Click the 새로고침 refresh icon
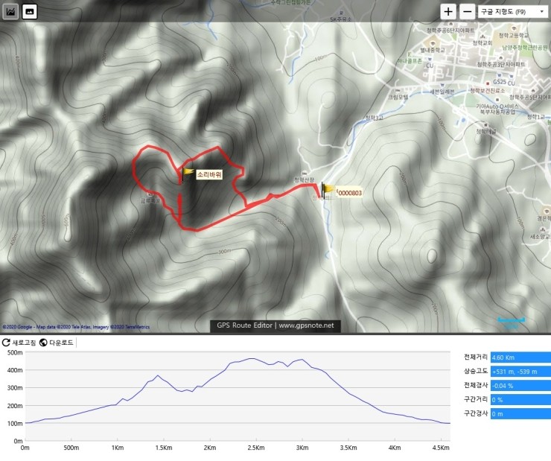Screen dimensions: 551x461 point(6,343)
